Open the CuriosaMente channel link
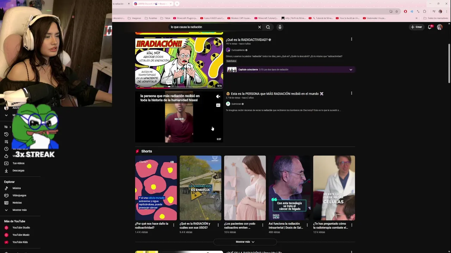This screenshot has height=253, width=451. point(238,50)
